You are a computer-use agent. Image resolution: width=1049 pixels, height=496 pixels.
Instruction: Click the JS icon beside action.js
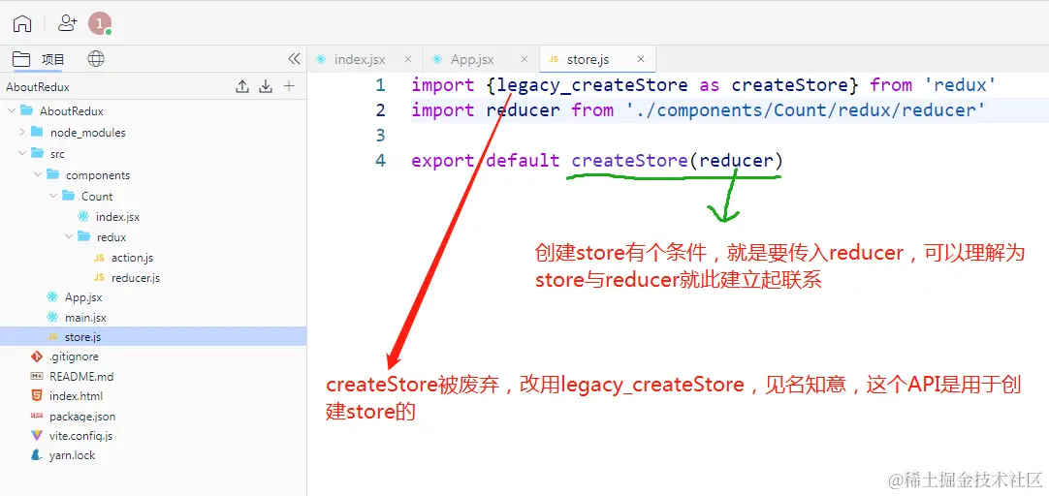[99, 258]
